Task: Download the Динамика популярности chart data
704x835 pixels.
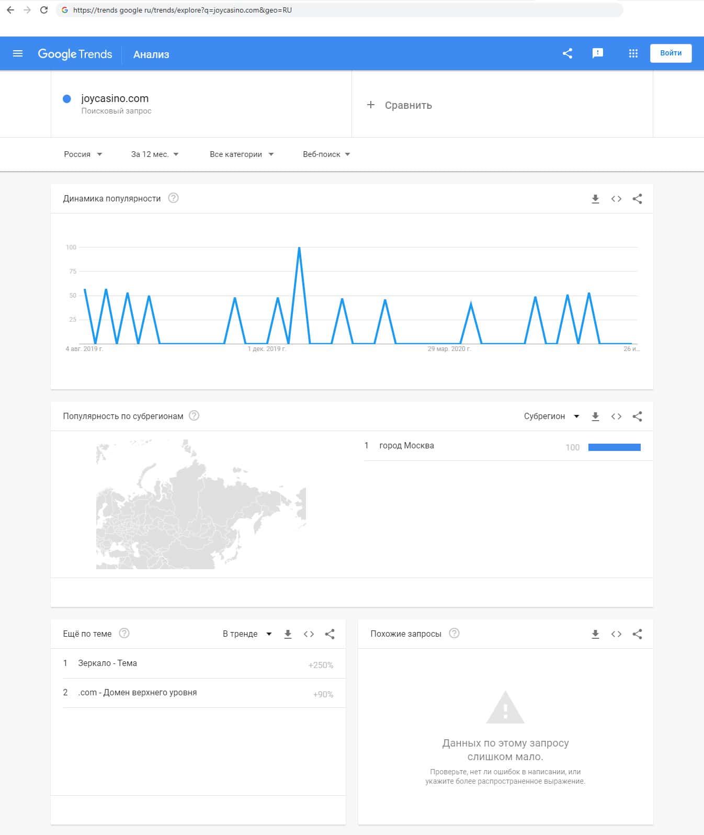Action: pos(595,199)
